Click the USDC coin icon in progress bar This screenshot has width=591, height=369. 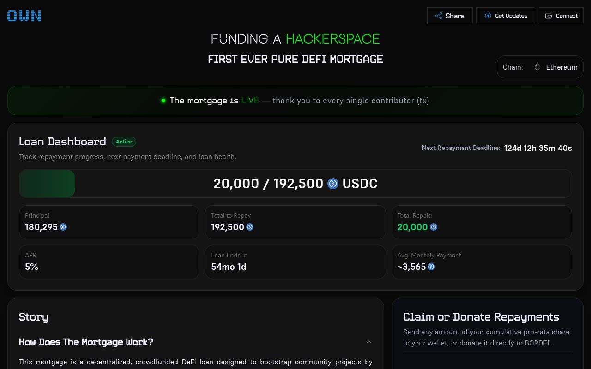click(333, 184)
